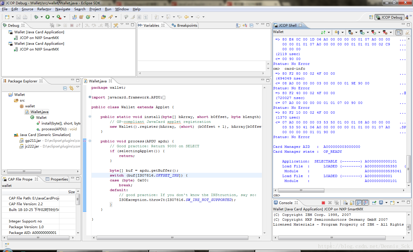Toggle Link with Editor in Package Explorer

click(71, 88)
